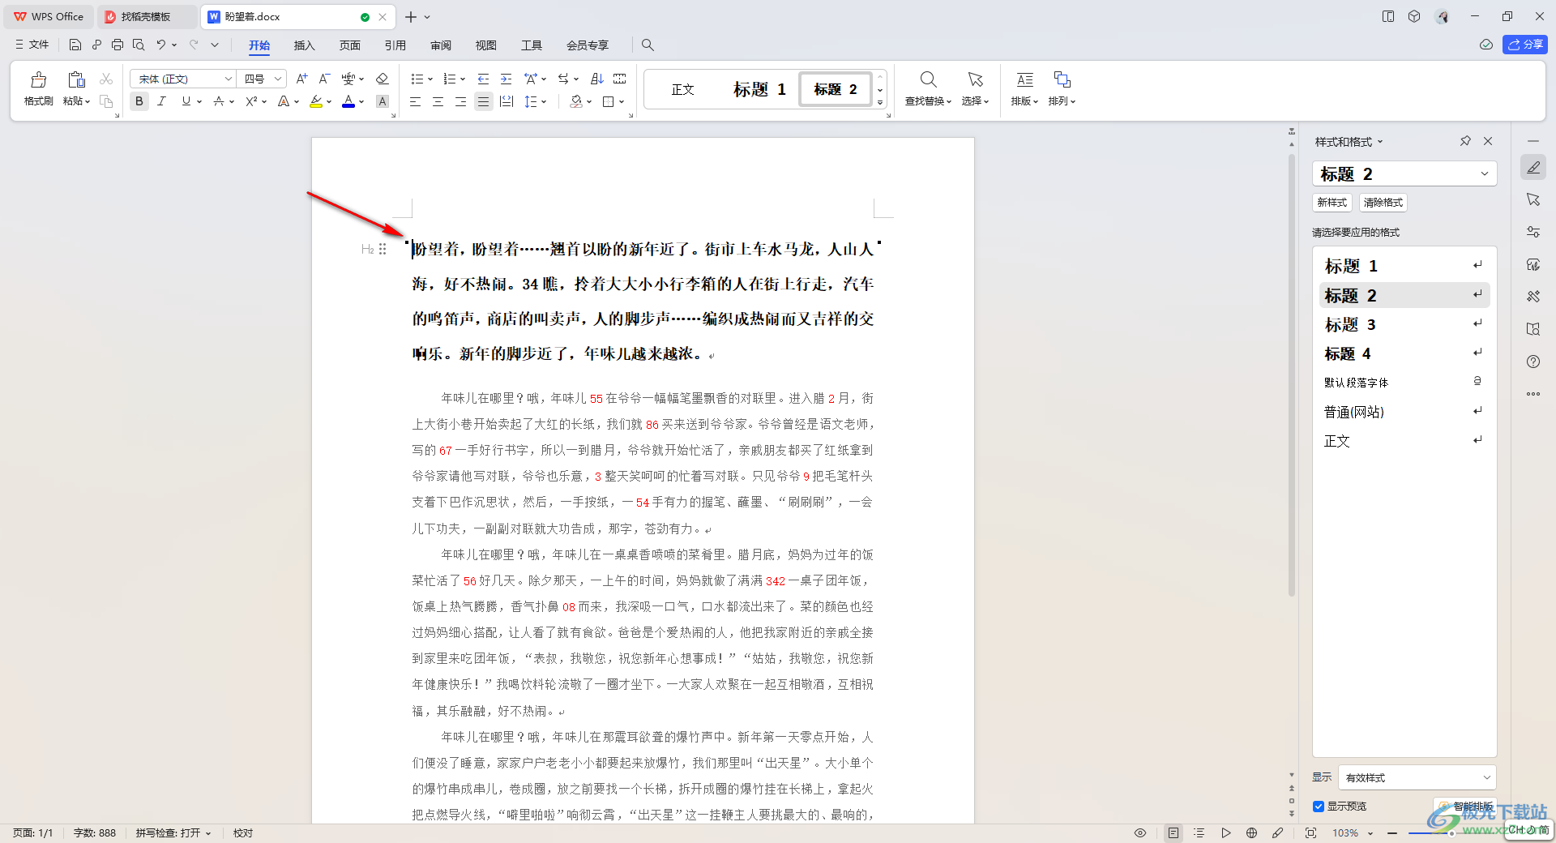Viewport: 1556px width, 843px height.
Task: Switch to the 插入 (Insert) tab
Action: click(304, 45)
